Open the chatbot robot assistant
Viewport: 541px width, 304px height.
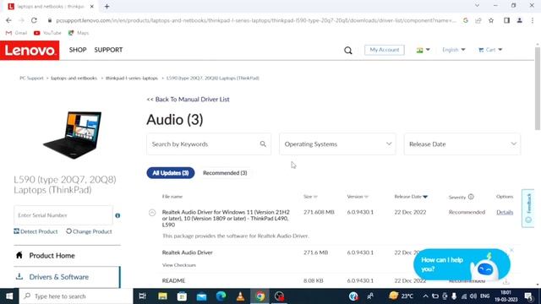point(484,268)
